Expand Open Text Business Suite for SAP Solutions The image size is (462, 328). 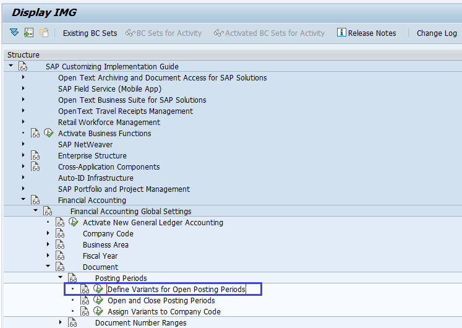pos(24,100)
